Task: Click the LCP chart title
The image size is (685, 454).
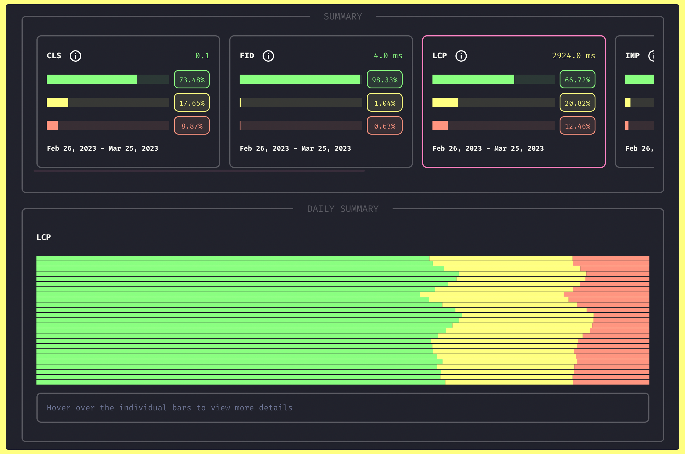Action: tap(44, 237)
